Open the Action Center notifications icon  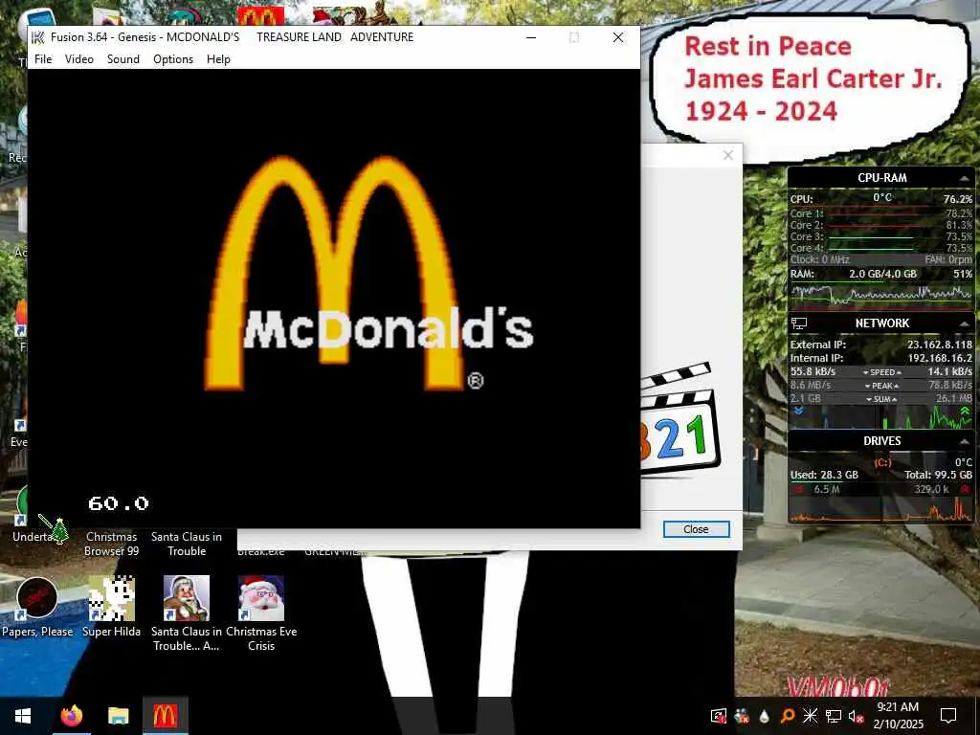click(948, 716)
